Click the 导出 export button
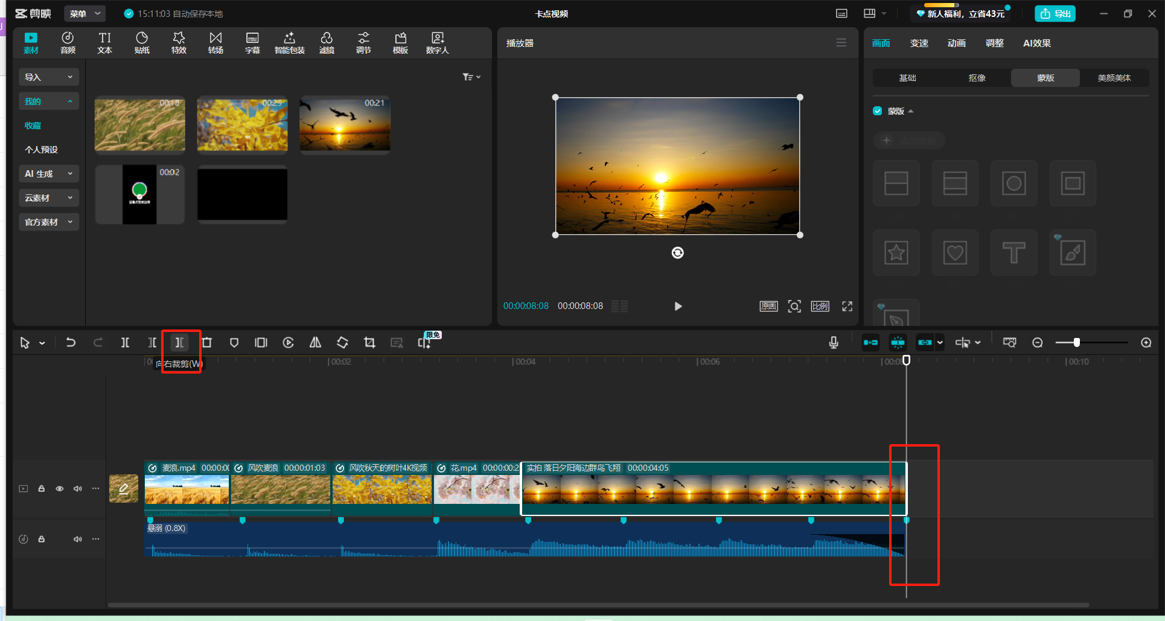The height and width of the screenshot is (621, 1165). click(1055, 13)
